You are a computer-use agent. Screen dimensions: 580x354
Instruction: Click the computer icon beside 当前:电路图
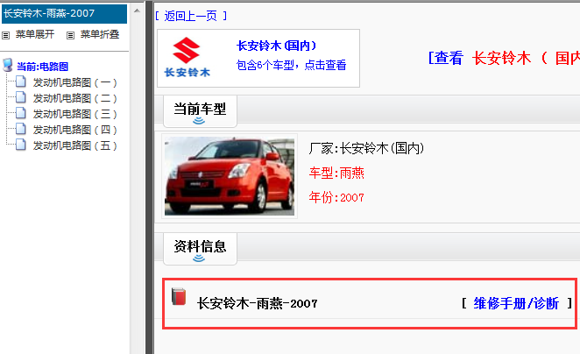coord(7,65)
